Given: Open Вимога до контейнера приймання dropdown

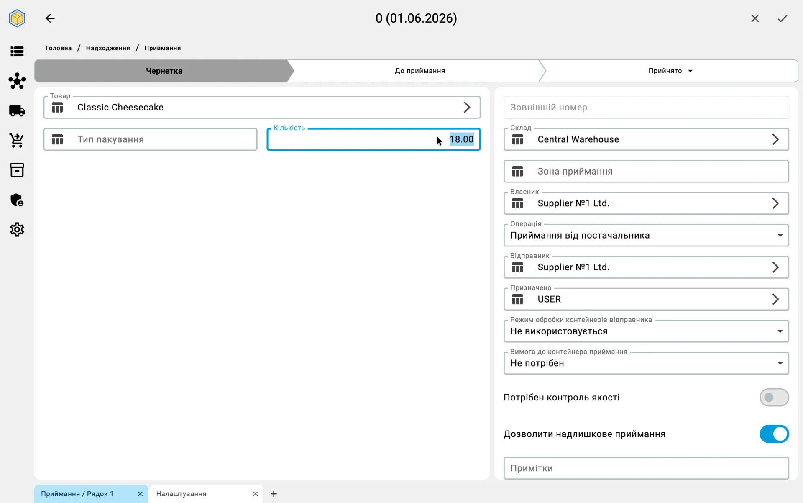Looking at the screenshot, I should pos(646,363).
